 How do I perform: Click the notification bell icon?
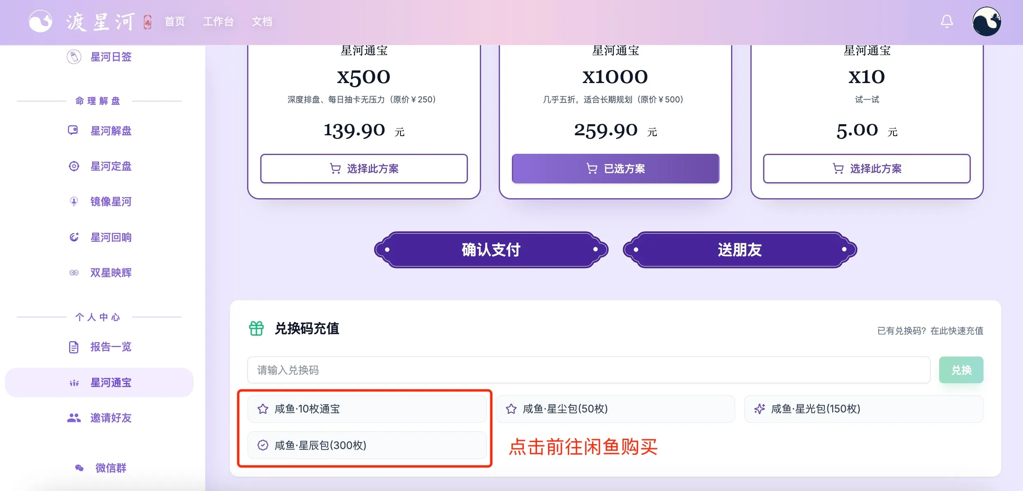947,21
